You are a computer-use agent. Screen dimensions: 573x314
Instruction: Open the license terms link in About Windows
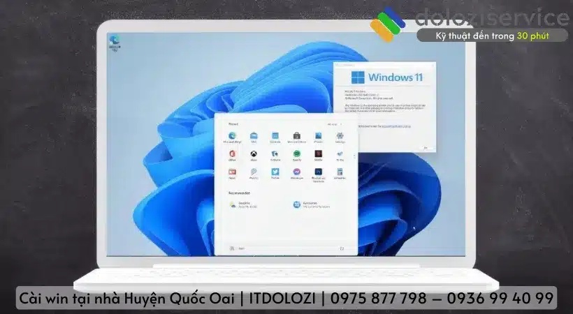(396, 126)
